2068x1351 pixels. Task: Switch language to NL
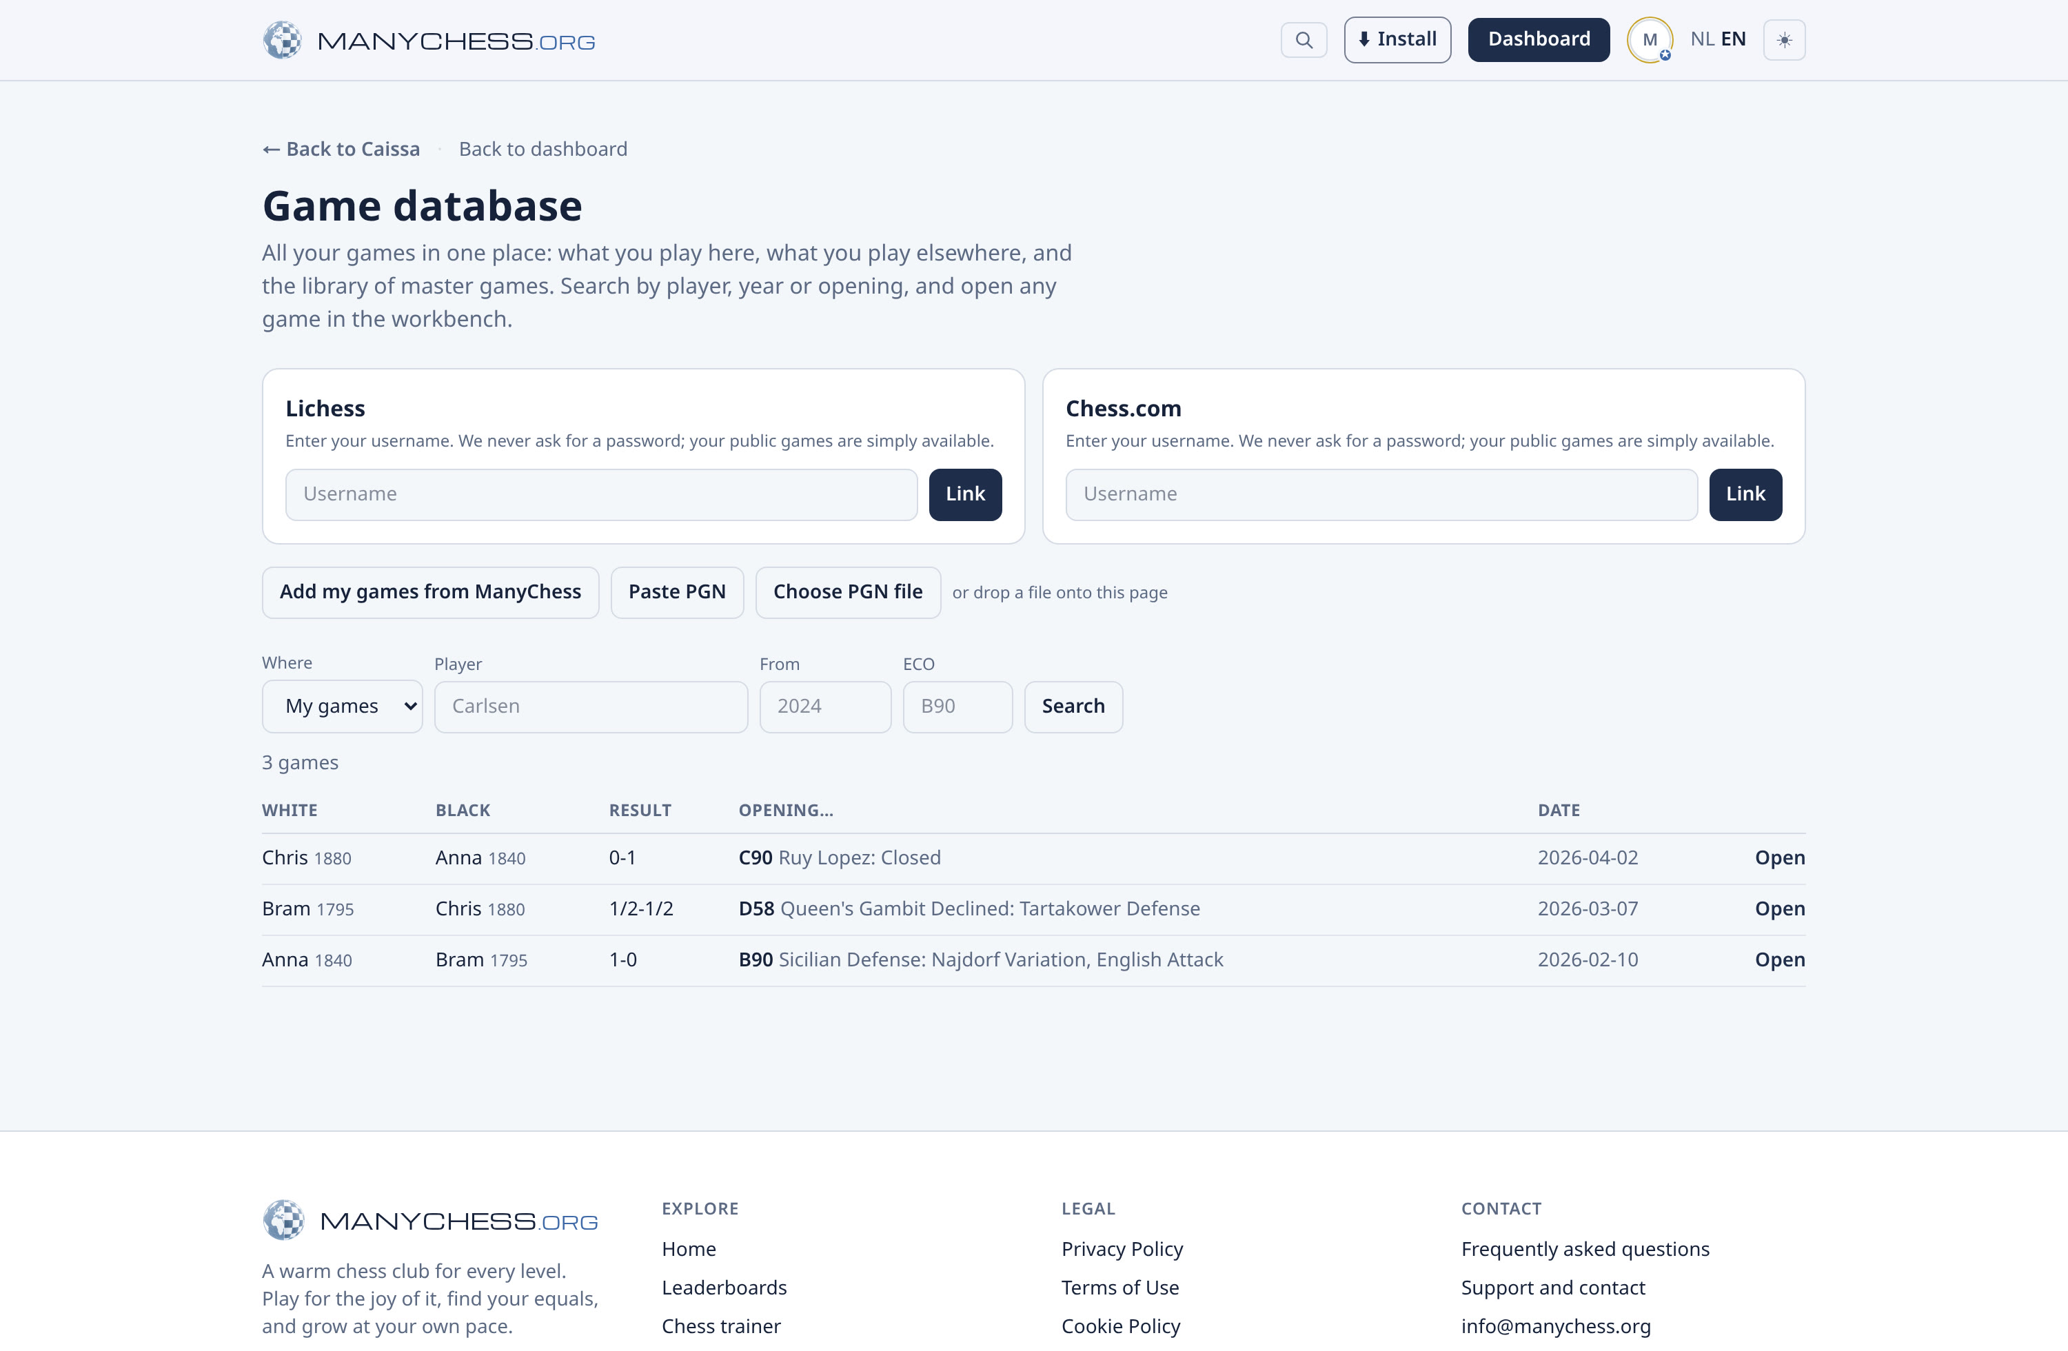[x=1701, y=39]
